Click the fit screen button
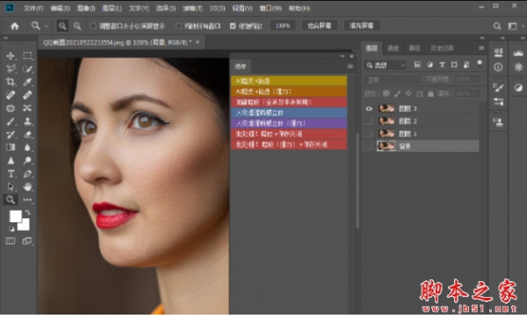The width and height of the screenshot is (527, 318). (x=320, y=25)
